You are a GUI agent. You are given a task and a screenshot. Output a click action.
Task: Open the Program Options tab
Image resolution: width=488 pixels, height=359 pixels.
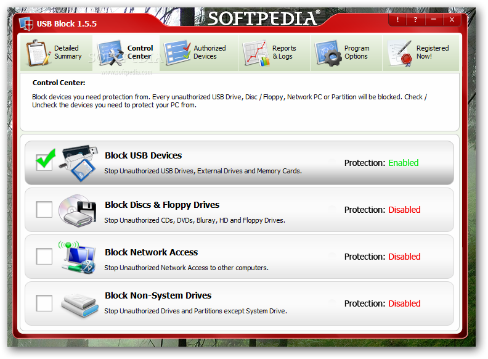[346, 52]
